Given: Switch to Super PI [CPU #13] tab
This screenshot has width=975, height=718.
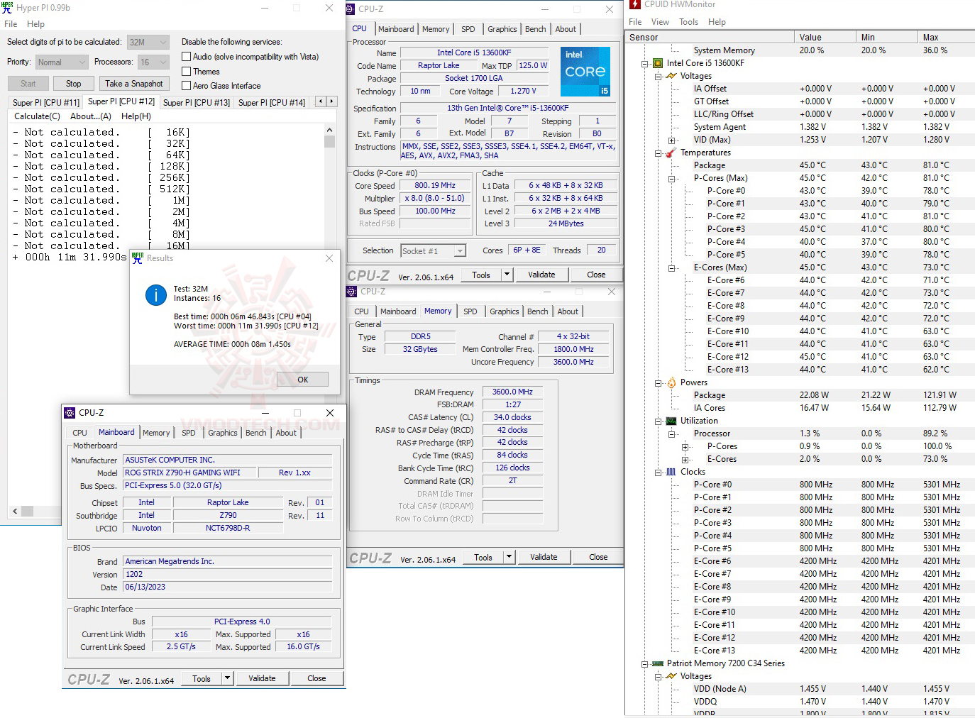Looking at the screenshot, I should tap(197, 103).
